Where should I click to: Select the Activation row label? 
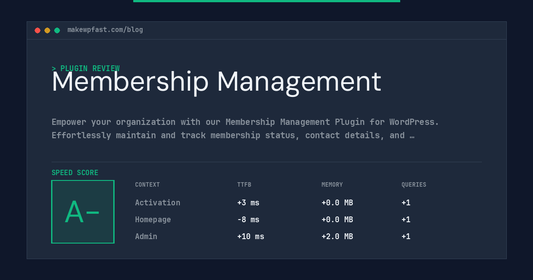(x=158, y=203)
